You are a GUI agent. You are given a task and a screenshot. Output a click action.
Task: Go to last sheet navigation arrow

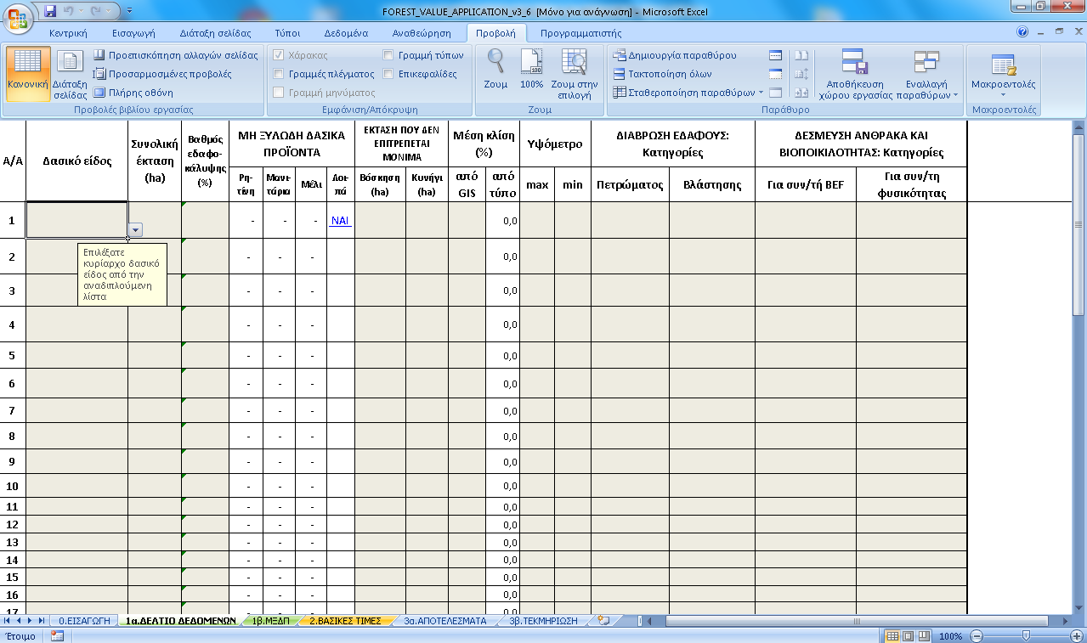42,621
